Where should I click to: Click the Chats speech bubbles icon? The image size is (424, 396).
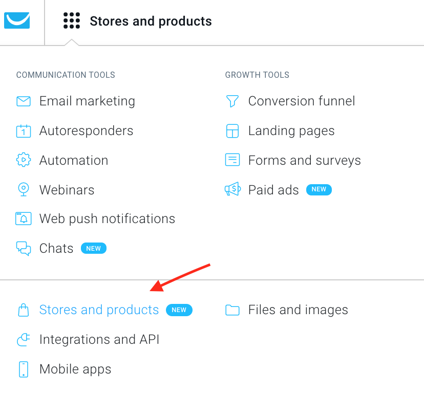[24, 248]
